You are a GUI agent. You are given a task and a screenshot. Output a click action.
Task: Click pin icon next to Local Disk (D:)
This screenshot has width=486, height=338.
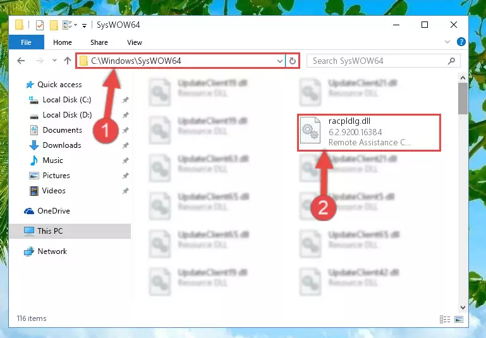tap(126, 115)
